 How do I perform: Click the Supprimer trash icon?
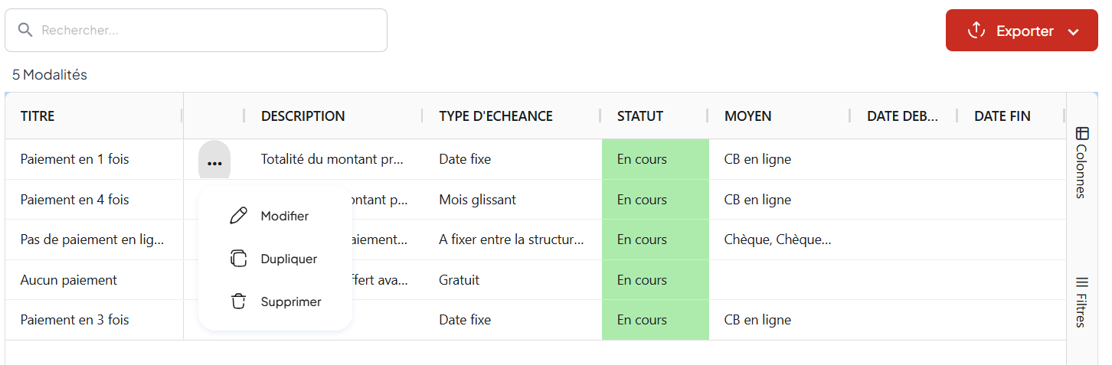[239, 301]
